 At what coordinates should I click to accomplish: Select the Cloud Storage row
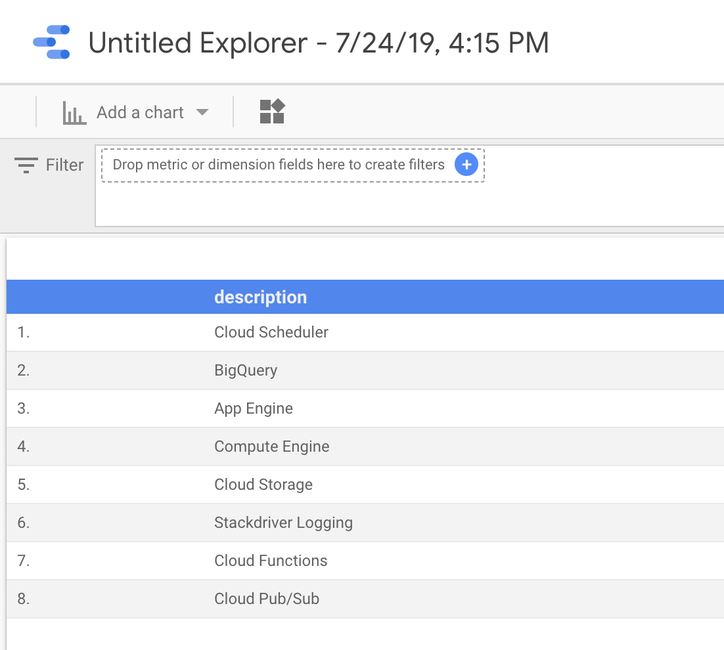tap(365, 485)
